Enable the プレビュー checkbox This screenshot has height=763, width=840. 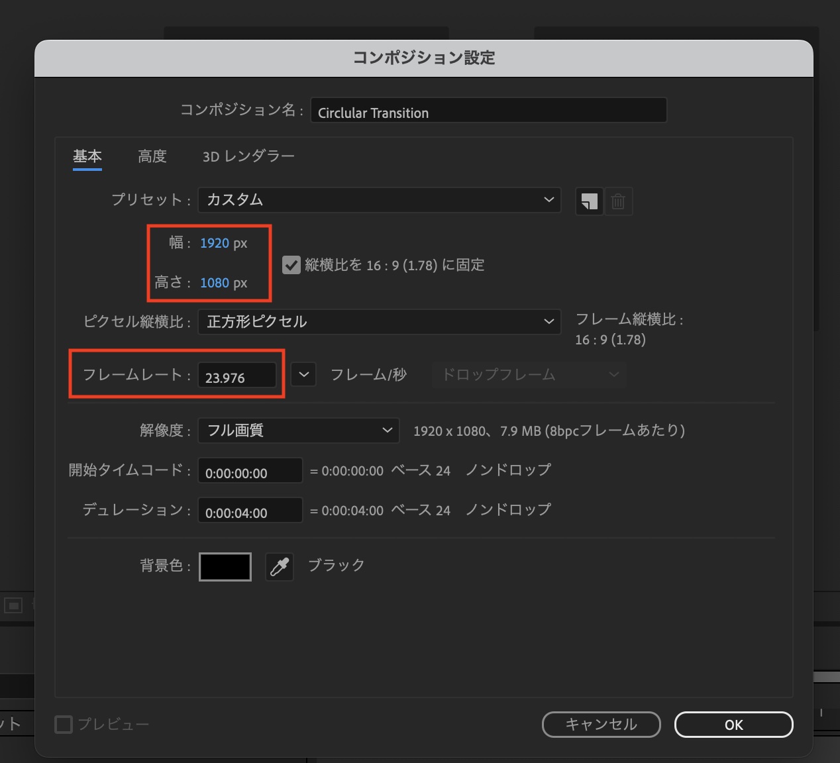pyautogui.click(x=63, y=724)
